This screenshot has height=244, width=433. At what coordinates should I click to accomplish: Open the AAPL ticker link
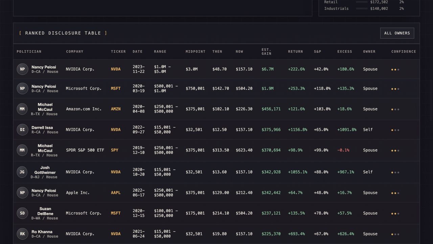click(x=116, y=193)
